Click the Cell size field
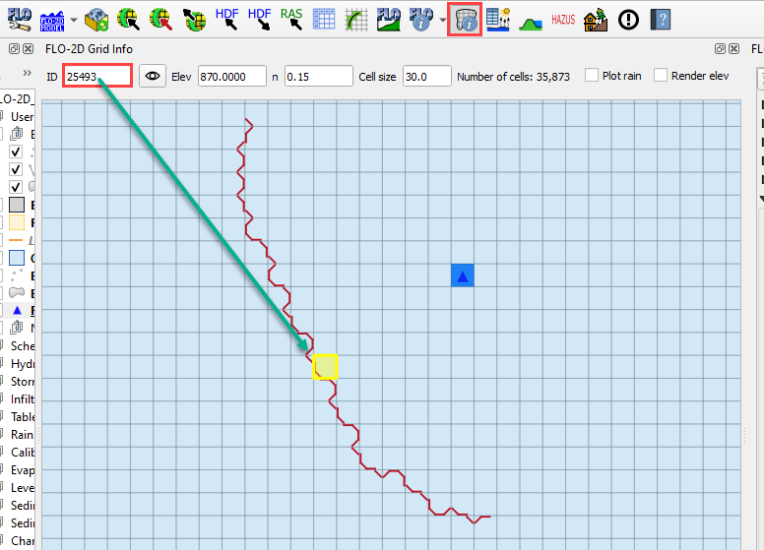This screenshot has height=550, width=764. pos(426,76)
